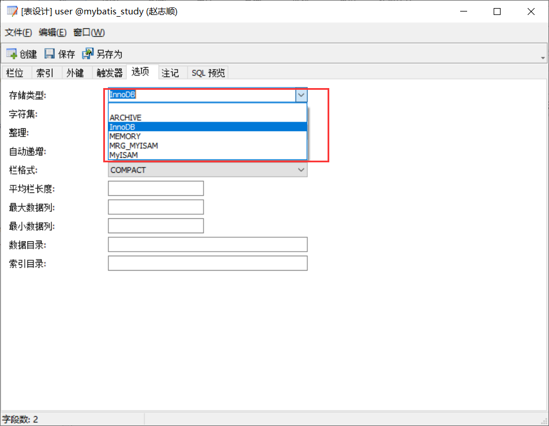Choose MEMORY storage engine
Viewport: 549px width, 426px height.
(208, 136)
